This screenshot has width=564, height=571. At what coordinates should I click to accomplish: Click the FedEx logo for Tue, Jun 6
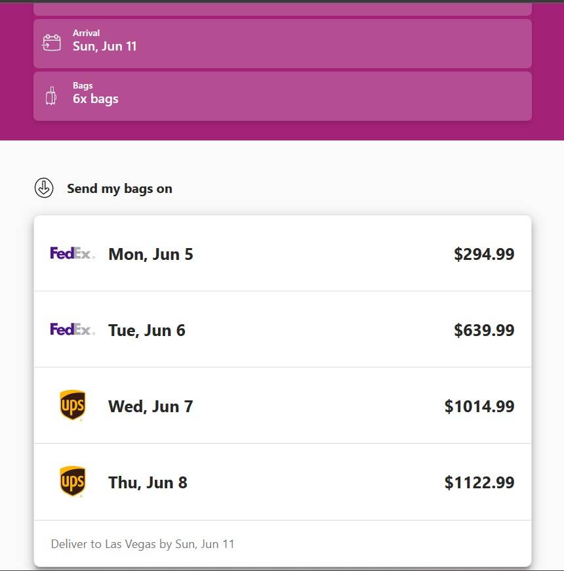pos(72,329)
